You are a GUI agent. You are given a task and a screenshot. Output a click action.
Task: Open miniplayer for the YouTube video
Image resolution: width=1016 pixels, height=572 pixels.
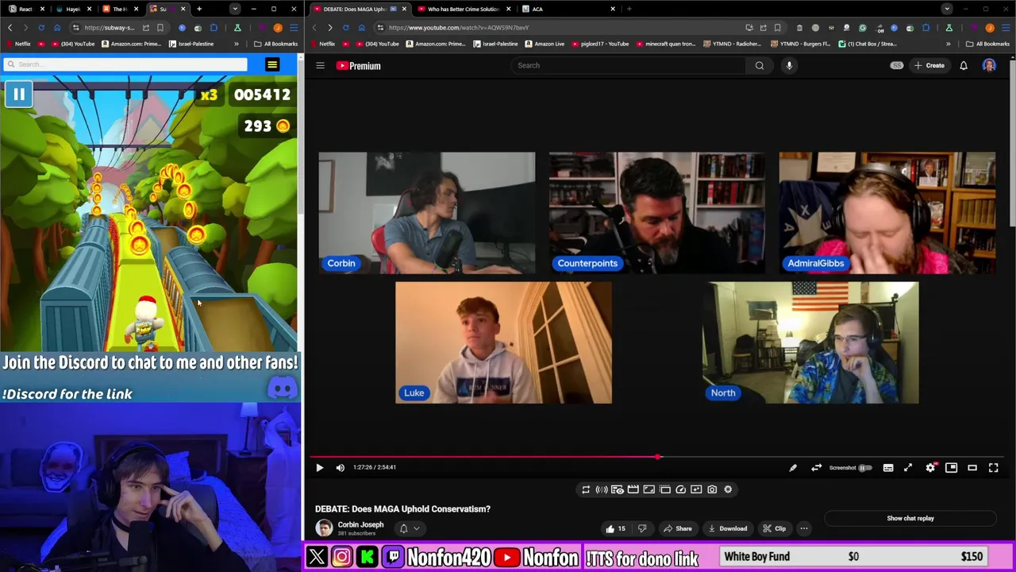[951, 468]
